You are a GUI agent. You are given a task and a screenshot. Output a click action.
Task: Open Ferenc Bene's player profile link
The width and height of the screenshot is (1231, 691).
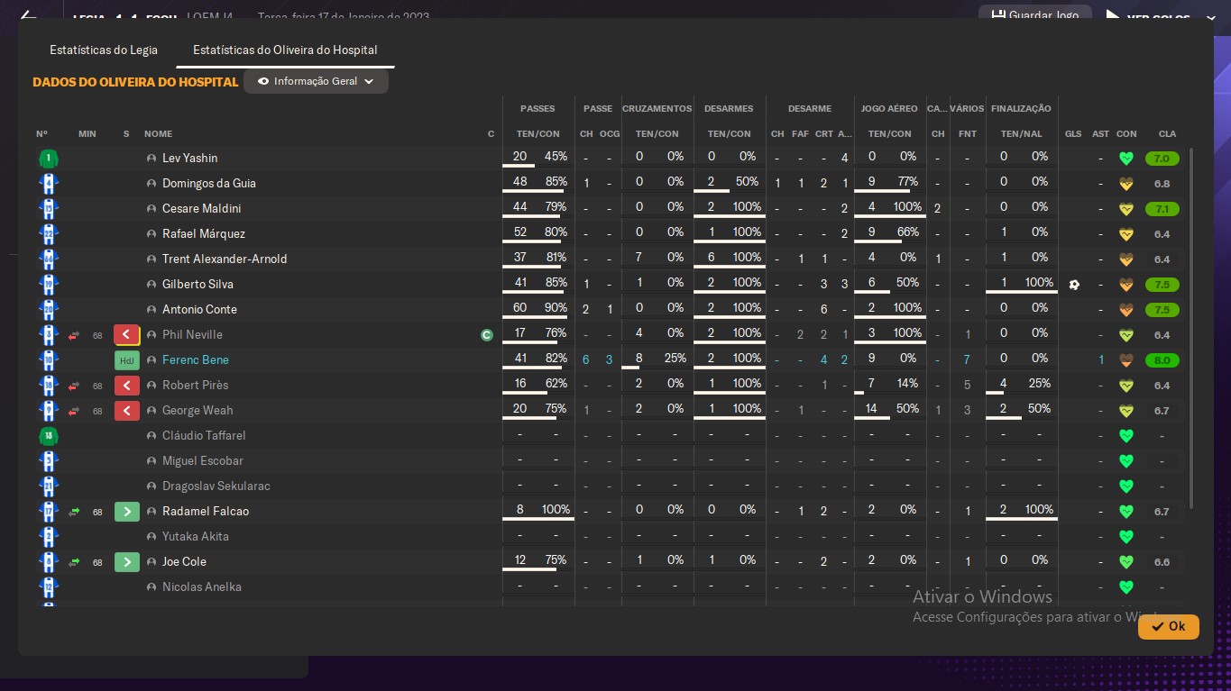[196, 359]
